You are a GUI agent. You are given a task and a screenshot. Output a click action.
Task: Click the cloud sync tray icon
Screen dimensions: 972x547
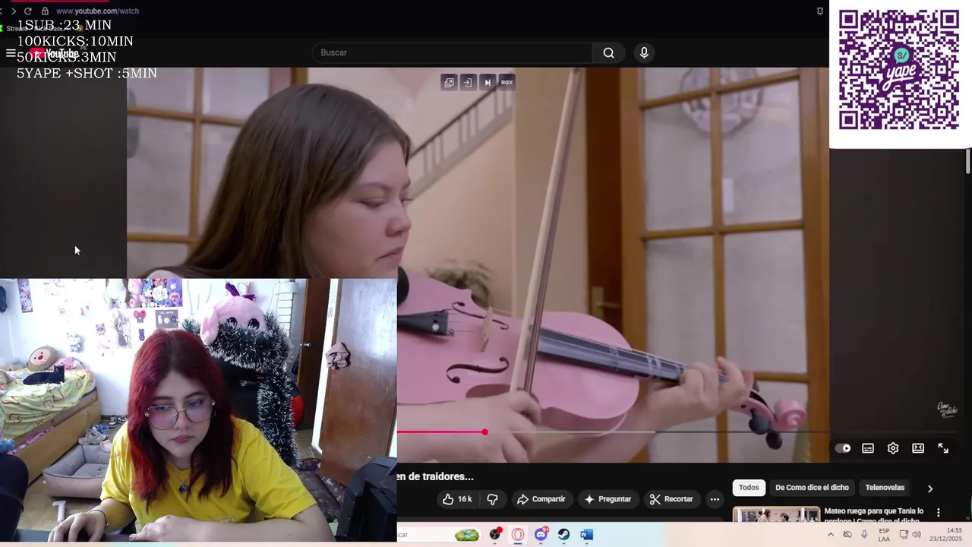[847, 535]
